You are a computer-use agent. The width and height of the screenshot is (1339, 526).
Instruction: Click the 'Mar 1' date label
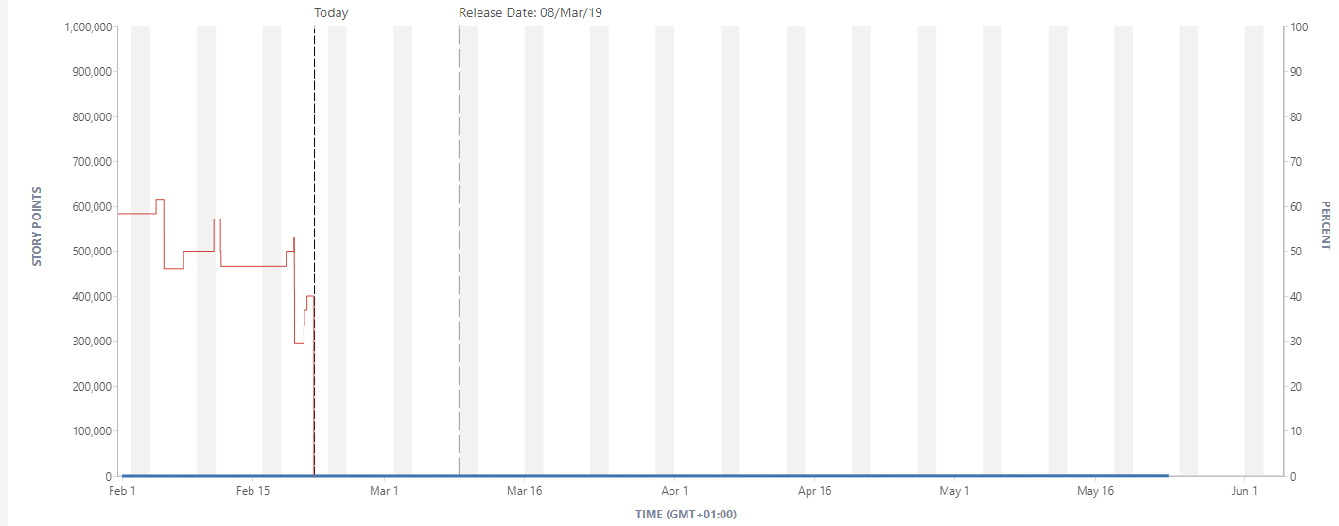click(384, 491)
